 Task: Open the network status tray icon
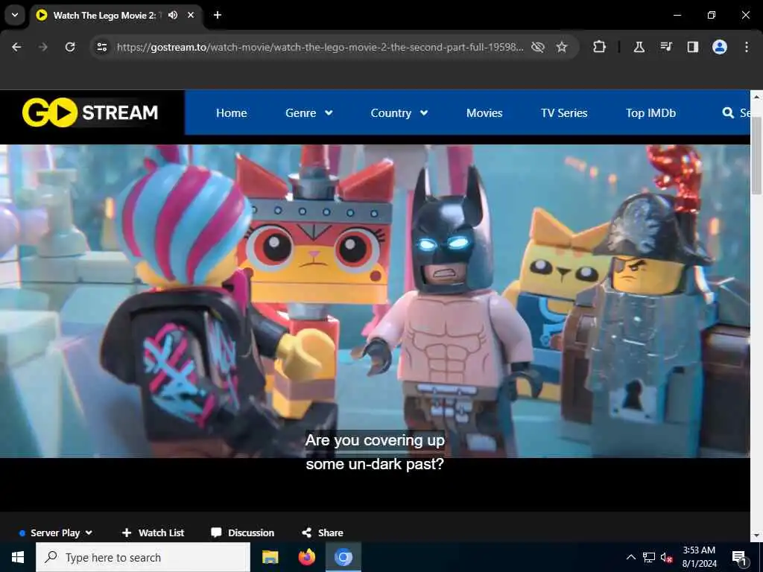pos(649,557)
